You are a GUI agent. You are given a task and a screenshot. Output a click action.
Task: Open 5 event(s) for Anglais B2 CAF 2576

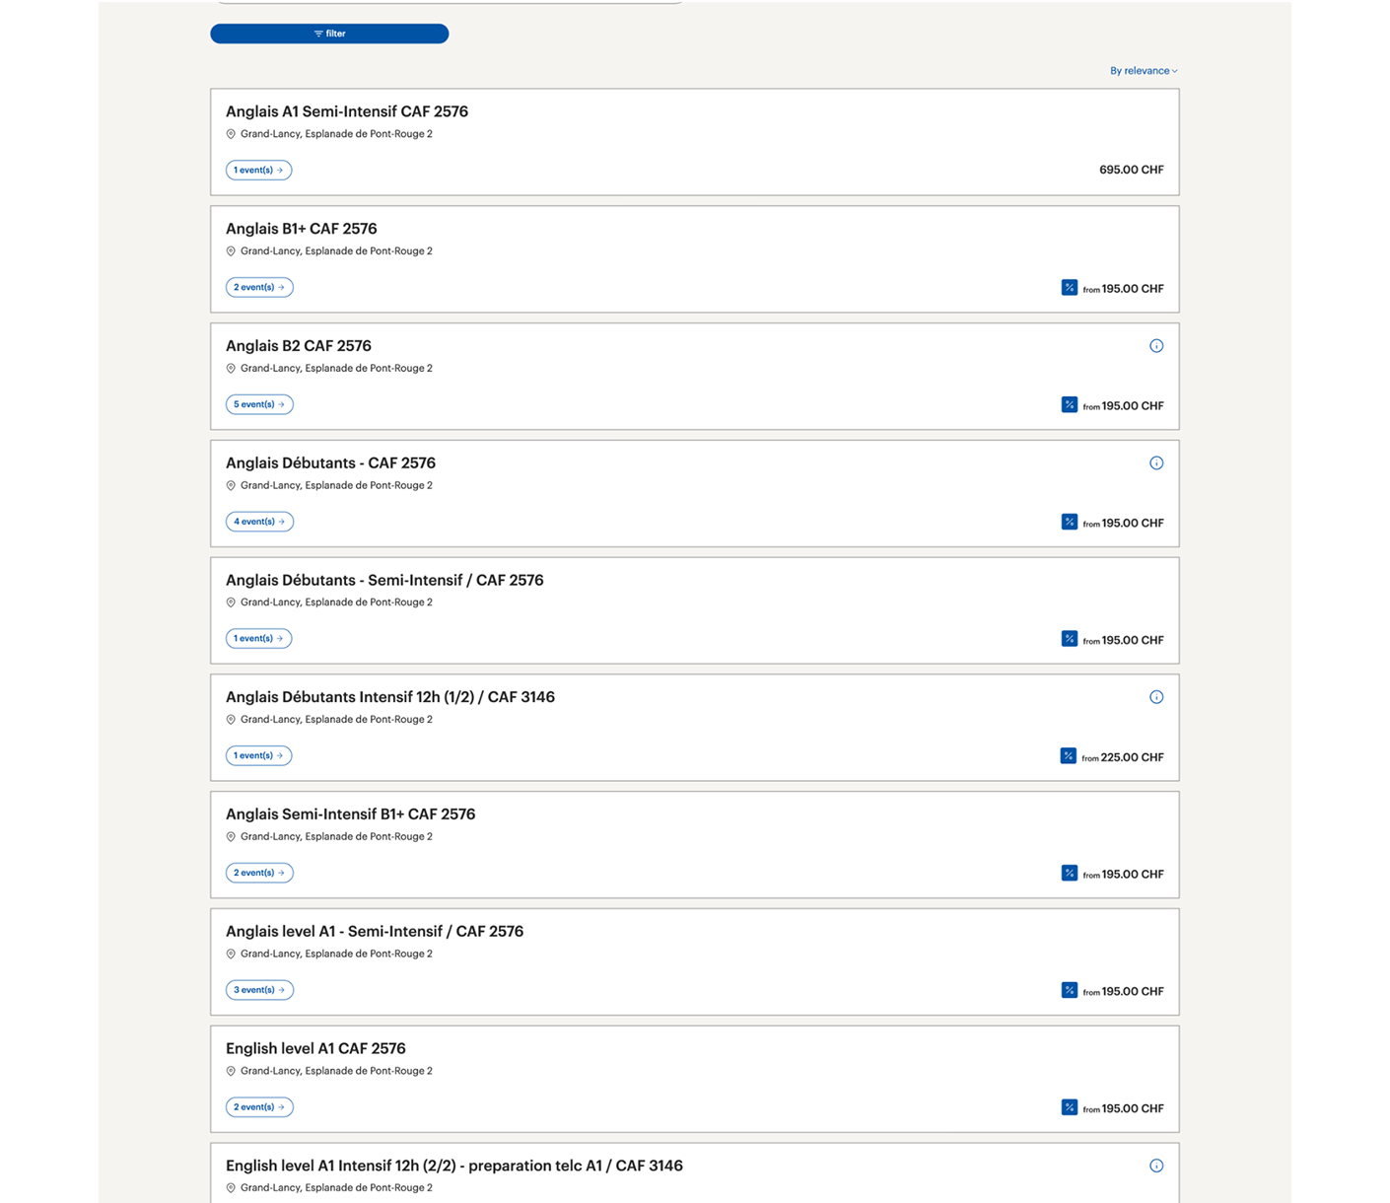259,404
